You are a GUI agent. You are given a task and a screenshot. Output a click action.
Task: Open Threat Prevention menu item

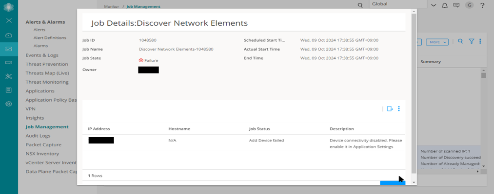[x=47, y=64]
